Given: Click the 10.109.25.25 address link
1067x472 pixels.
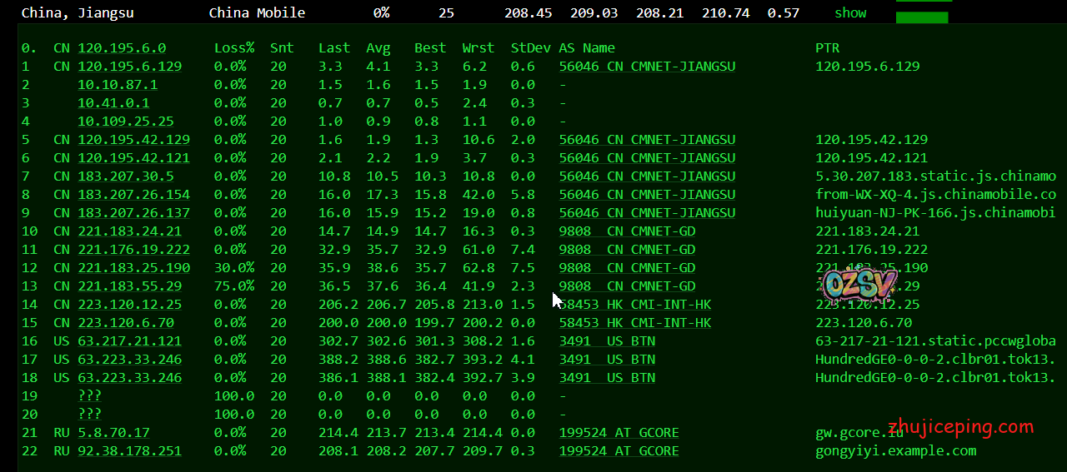Looking at the screenshot, I should coord(125,122).
